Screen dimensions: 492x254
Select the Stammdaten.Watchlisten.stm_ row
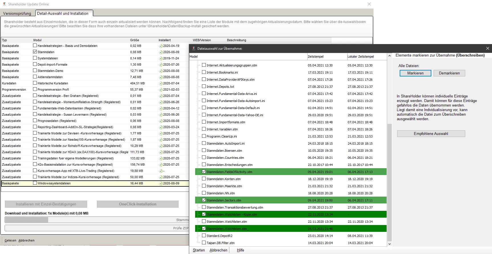[x=291, y=229]
